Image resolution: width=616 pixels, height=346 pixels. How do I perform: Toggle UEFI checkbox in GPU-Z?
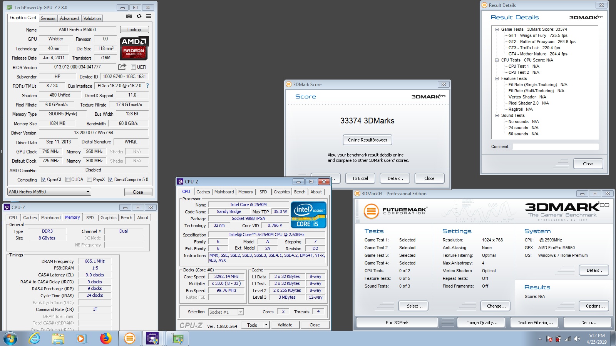pos(133,67)
